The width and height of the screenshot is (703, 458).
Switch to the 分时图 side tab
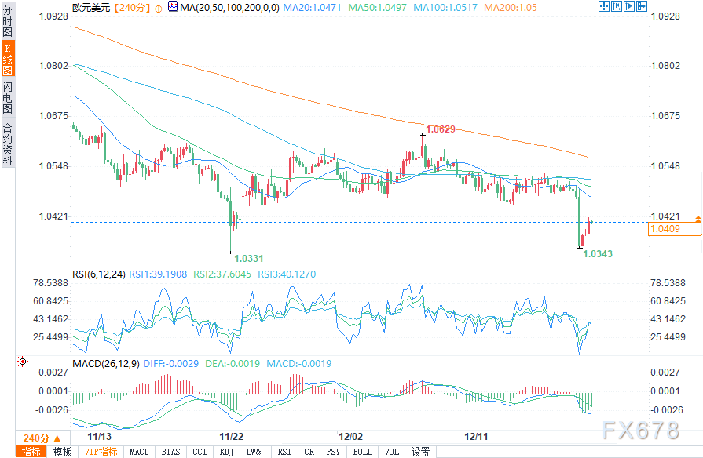[8, 21]
